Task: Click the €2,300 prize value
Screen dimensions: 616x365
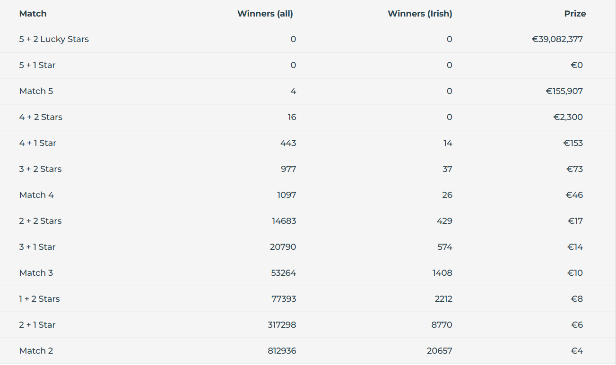Action: click(568, 117)
